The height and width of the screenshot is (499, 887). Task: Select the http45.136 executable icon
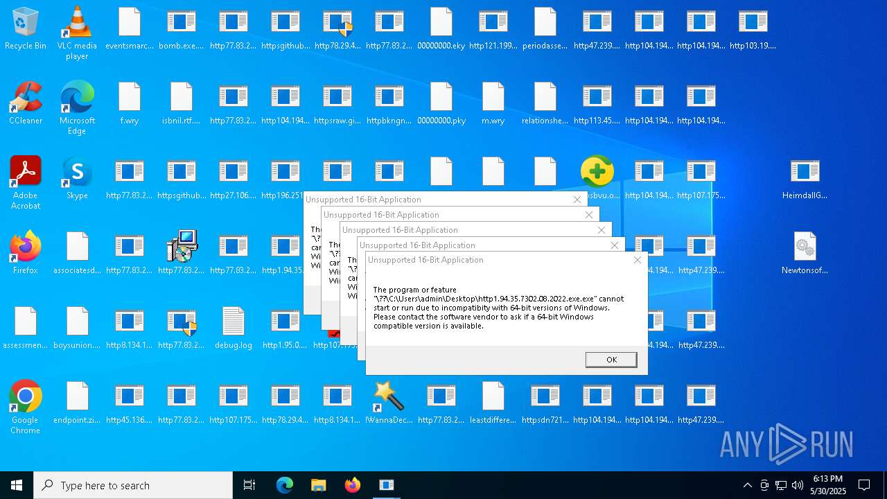(x=130, y=403)
